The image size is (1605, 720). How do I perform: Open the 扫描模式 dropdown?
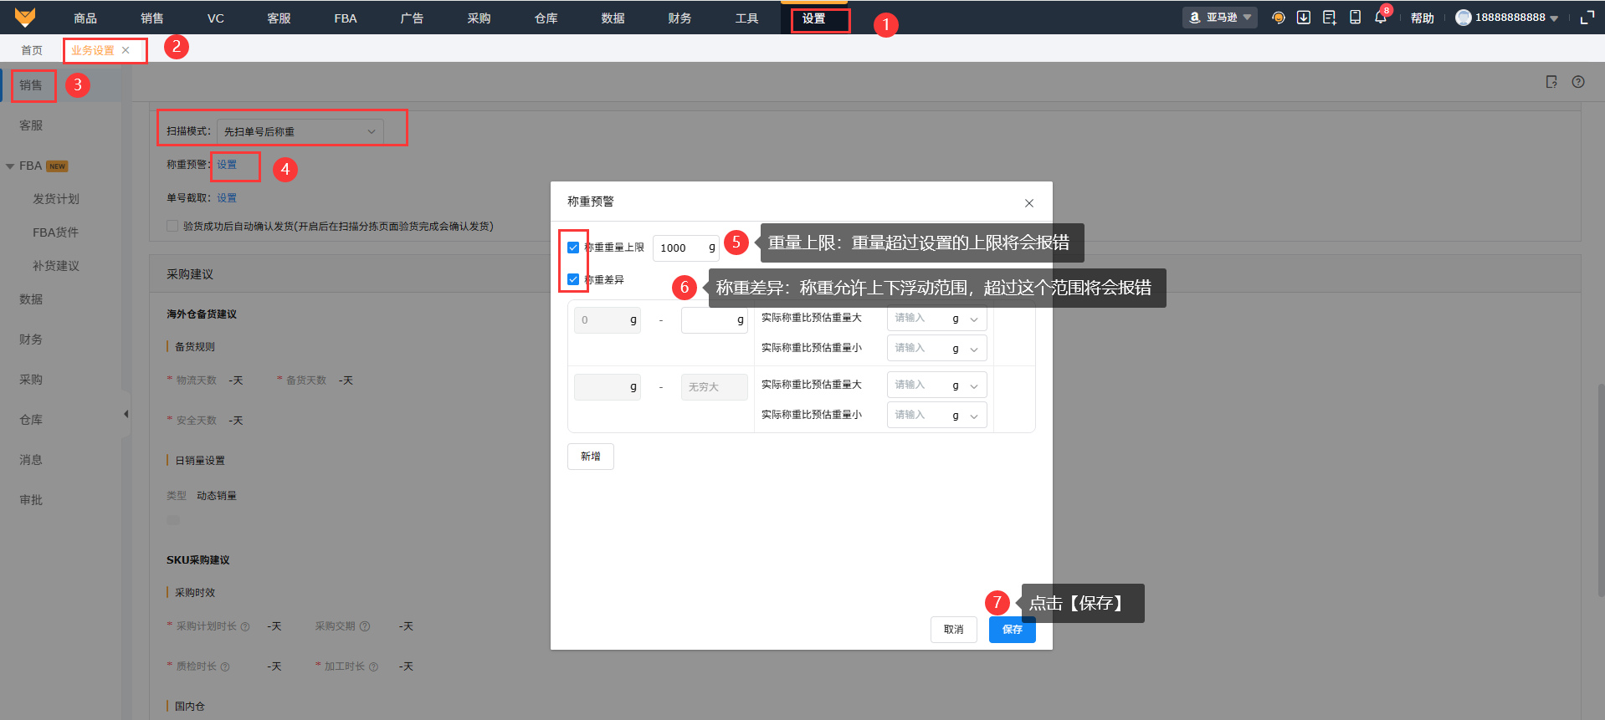point(300,131)
